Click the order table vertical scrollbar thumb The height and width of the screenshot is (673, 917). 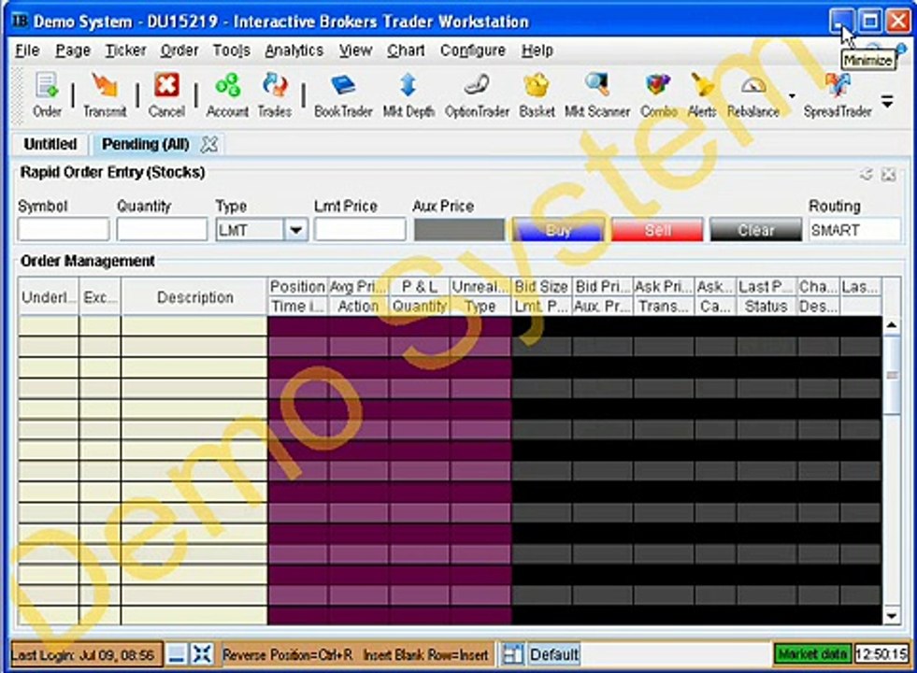pos(892,375)
